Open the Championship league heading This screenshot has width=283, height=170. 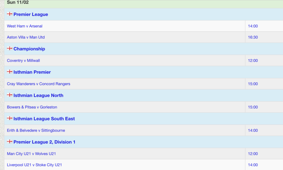tap(29, 49)
